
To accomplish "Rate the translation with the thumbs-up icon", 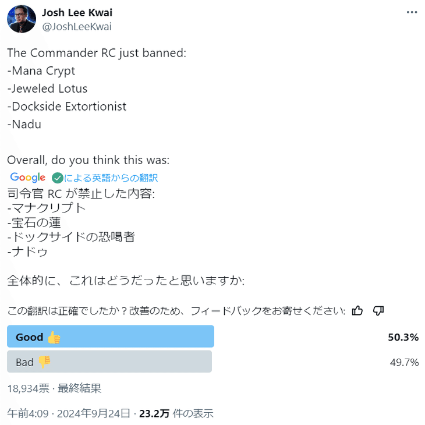I will 357,310.
